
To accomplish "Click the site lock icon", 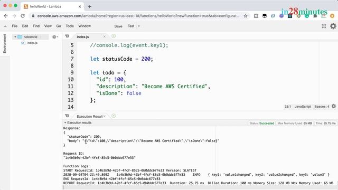I will 33,16.
